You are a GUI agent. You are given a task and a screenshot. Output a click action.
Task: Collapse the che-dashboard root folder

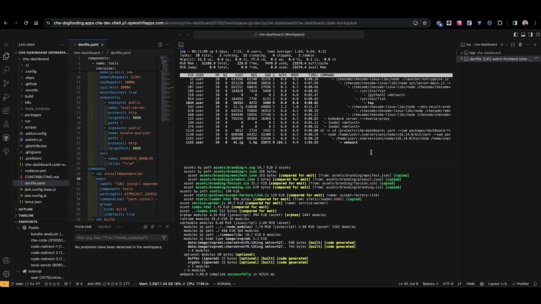(36, 59)
